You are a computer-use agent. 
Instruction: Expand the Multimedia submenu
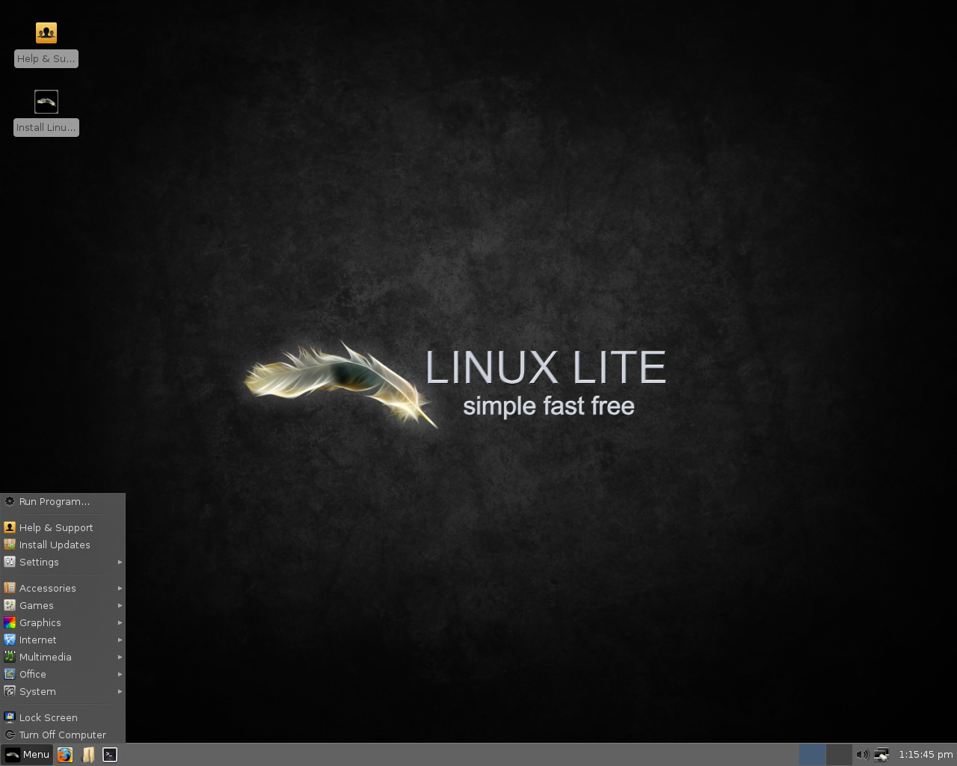(63, 657)
